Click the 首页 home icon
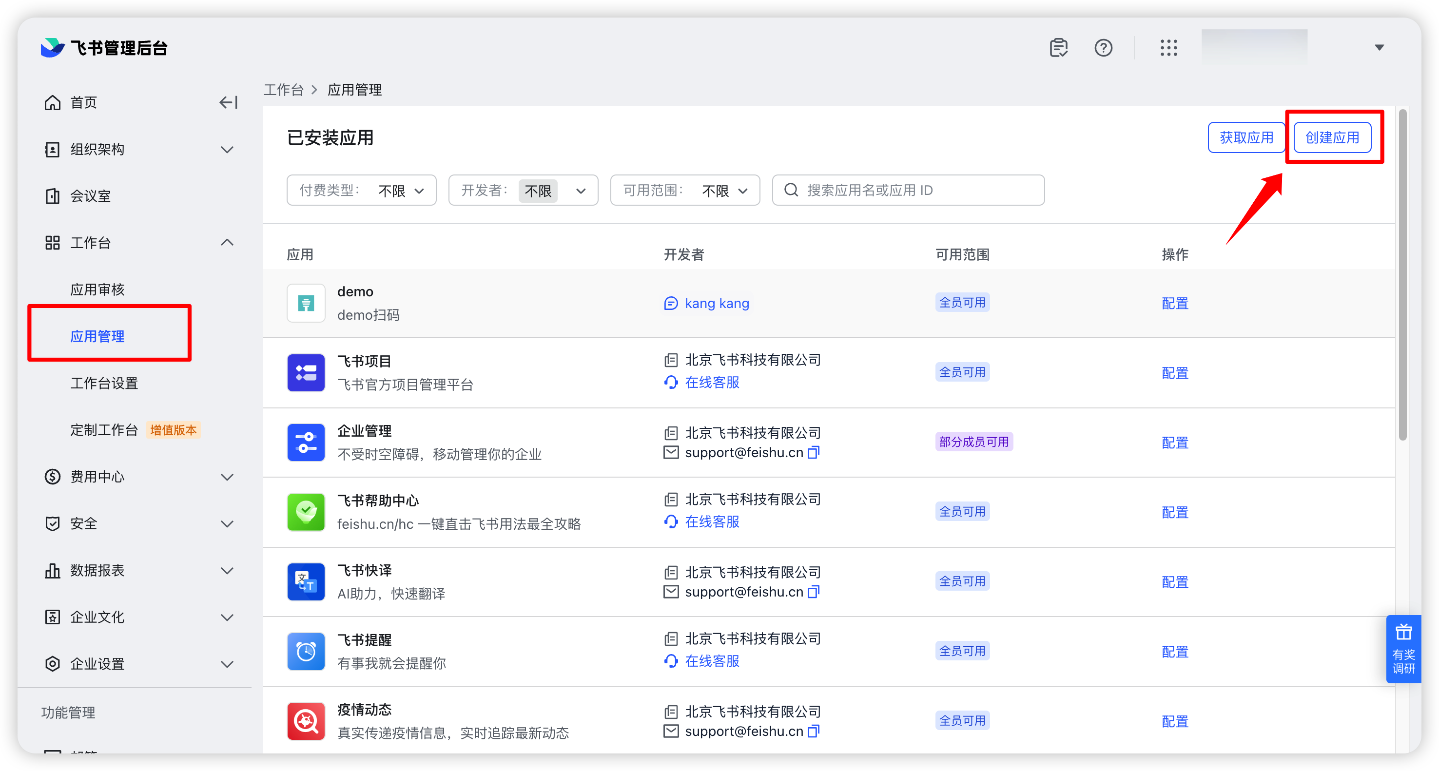The image size is (1439, 771). point(53,102)
